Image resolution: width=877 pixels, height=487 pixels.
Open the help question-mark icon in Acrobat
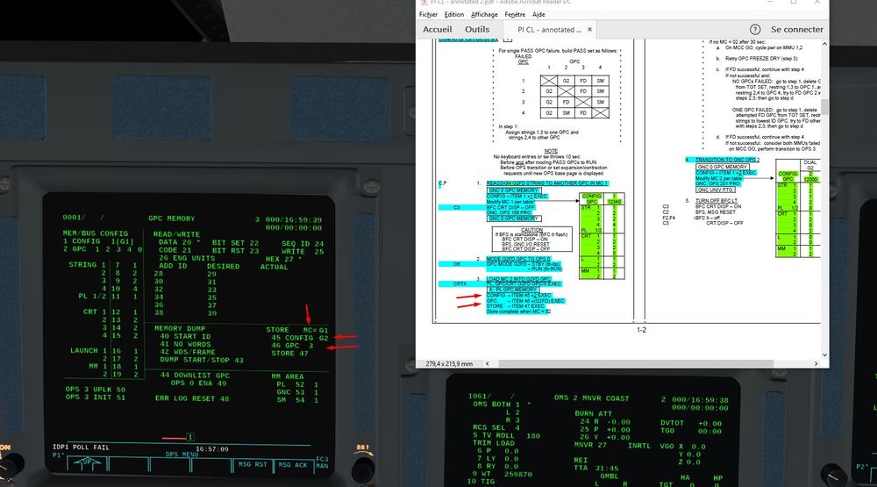[x=755, y=30]
